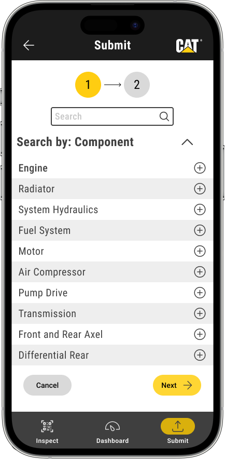The width and height of the screenshot is (225, 459).
Task: Select the Pump Drive row
Action: tap(112, 293)
